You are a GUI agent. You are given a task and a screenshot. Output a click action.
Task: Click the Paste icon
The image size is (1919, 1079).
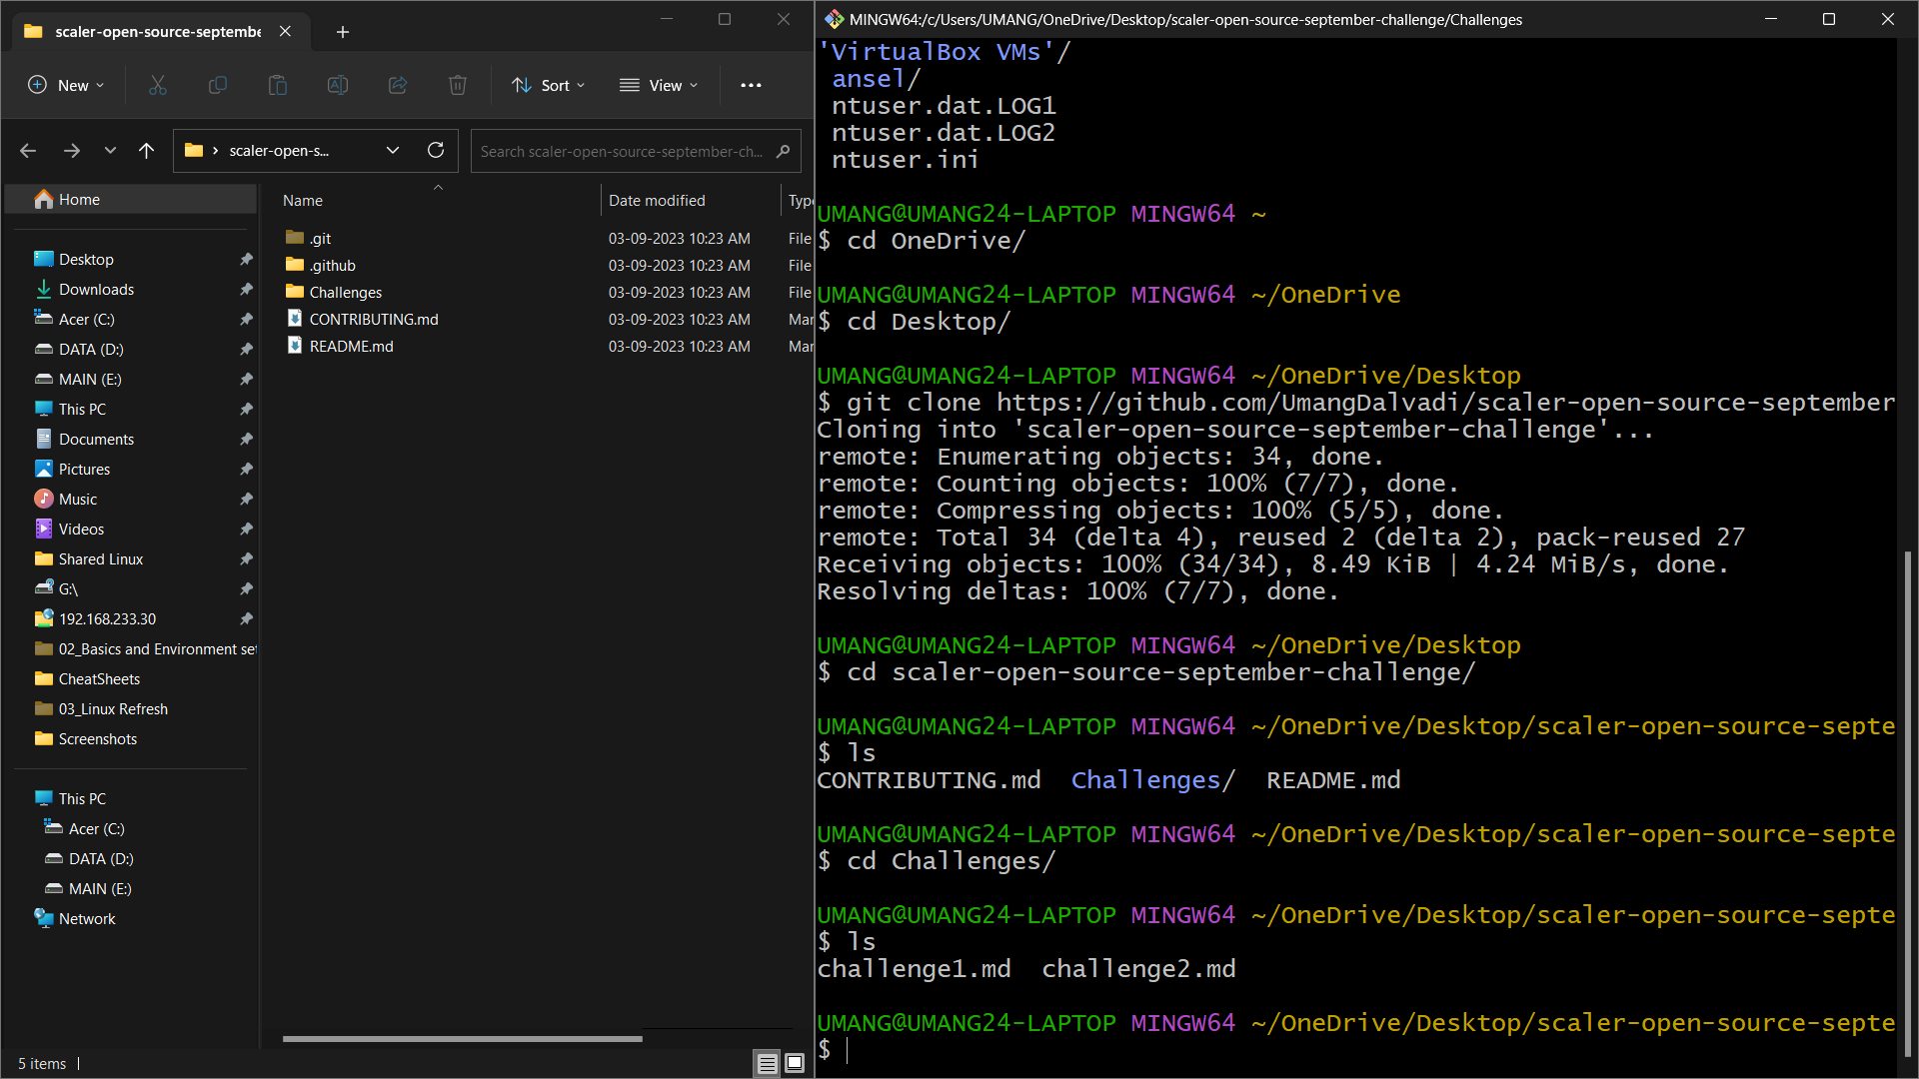coord(278,85)
